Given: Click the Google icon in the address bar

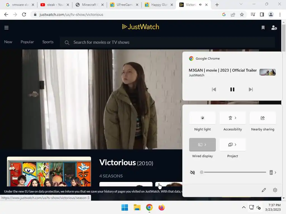Looking at the screenshot, I should coord(224,14).
